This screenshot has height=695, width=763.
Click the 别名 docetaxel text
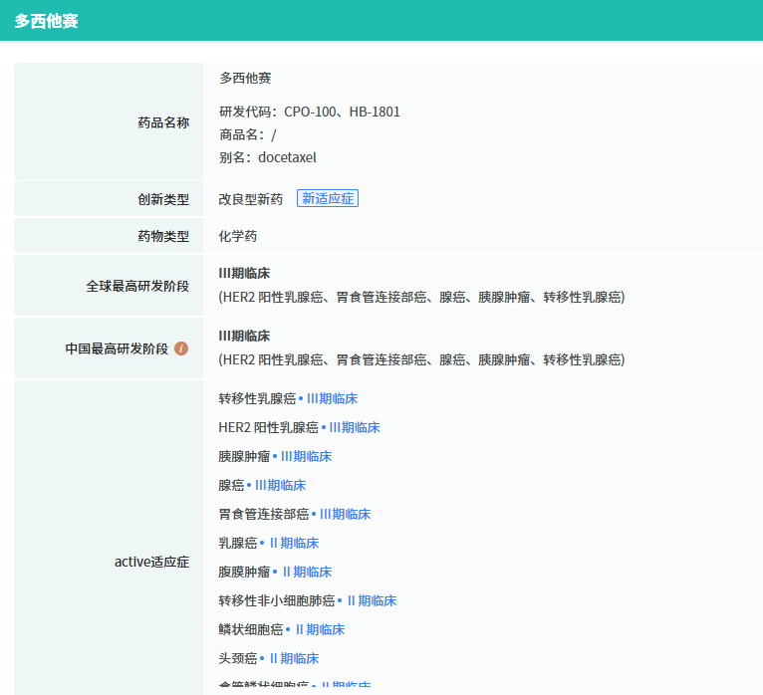(267, 157)
